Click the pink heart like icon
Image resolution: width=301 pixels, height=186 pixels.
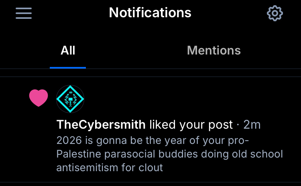39,98
